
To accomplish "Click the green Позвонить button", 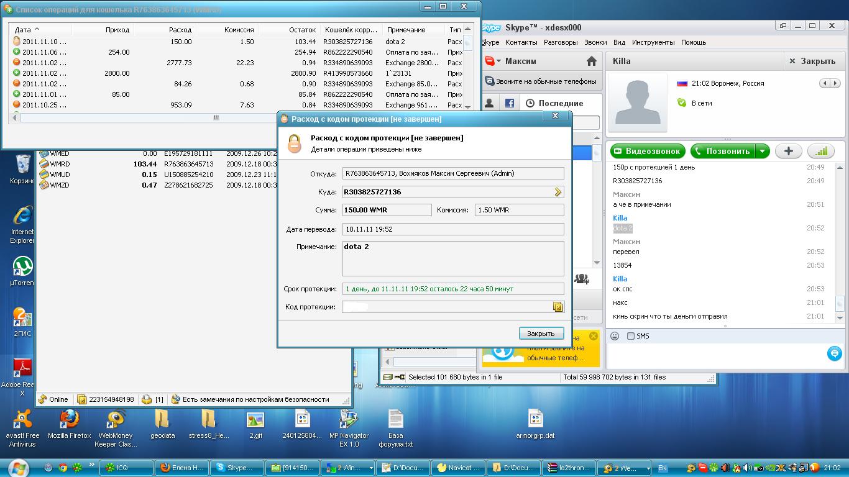I will (723, 151).
